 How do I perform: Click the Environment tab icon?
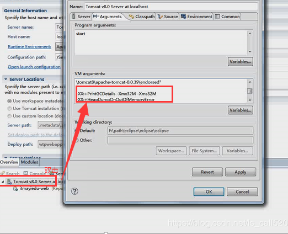(183, 17)
